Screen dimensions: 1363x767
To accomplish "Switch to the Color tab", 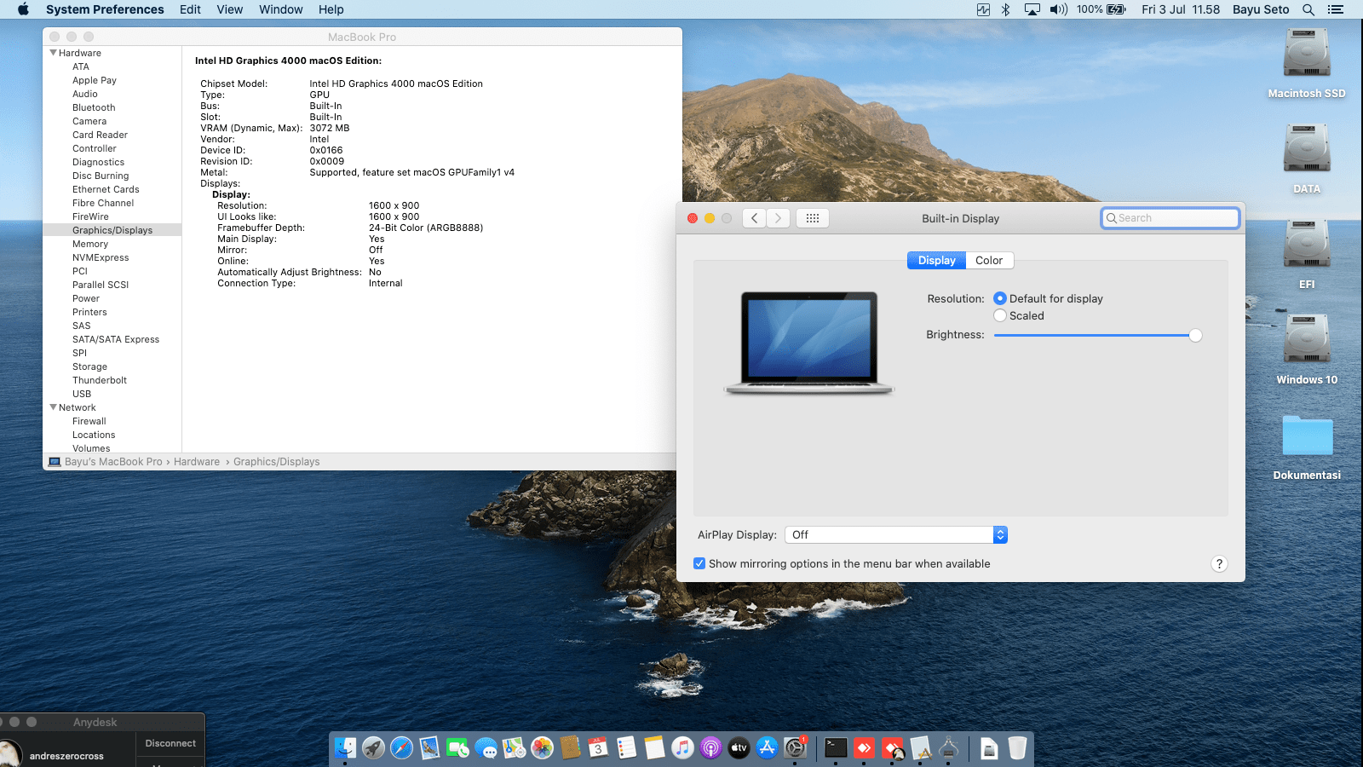I will point(989,260).
